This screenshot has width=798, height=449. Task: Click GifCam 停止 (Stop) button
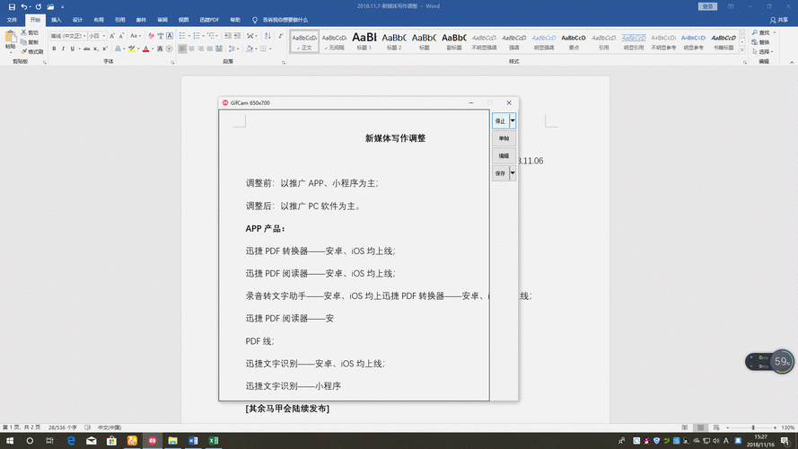(x=500, y=121)
